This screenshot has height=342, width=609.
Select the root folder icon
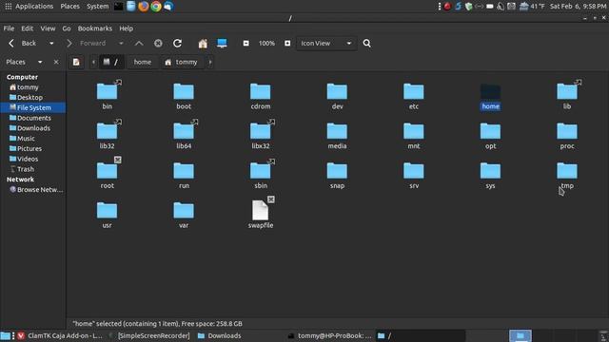[107, 171]
